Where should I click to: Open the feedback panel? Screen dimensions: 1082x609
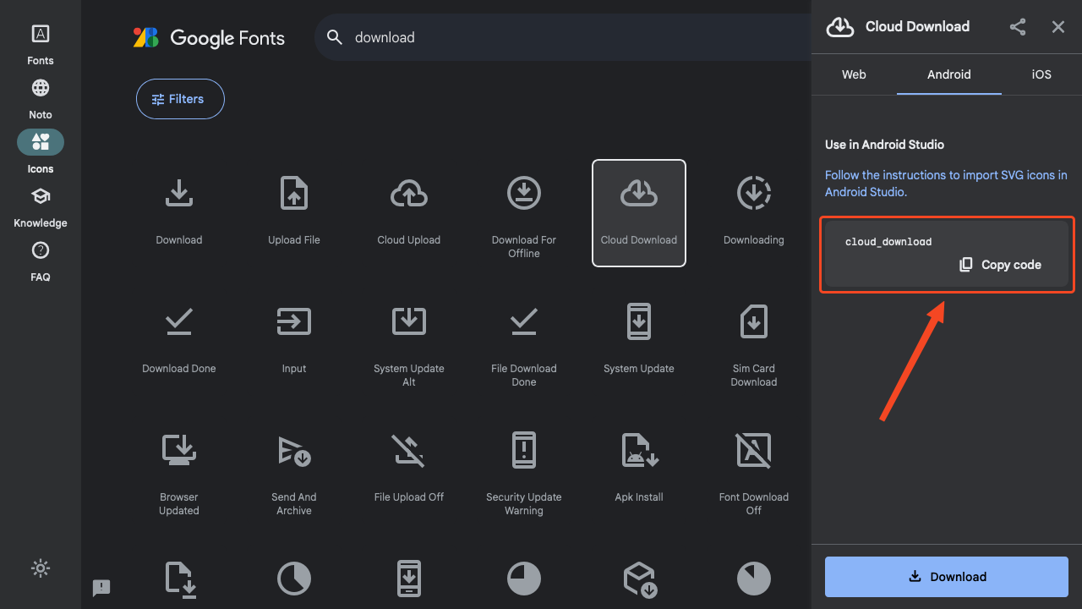coord(101,588)
